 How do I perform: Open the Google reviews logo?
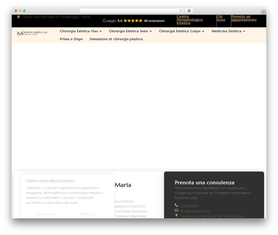click(x=110, y=21)
